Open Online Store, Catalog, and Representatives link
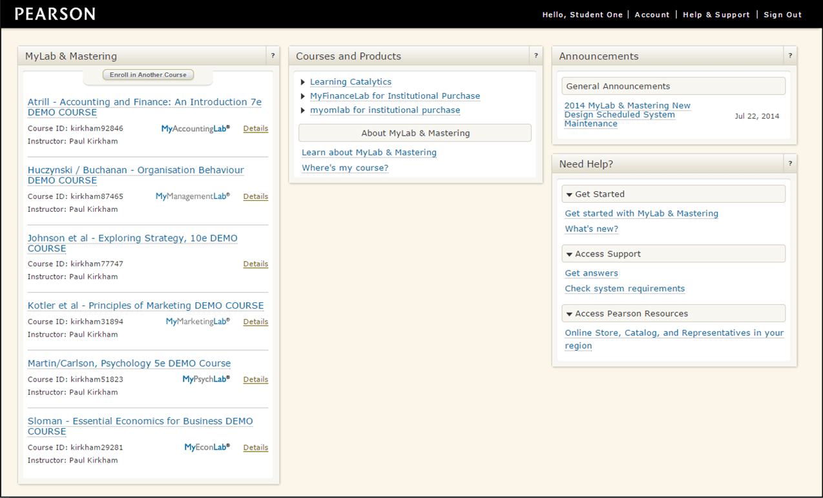Image resolution: width=823 pixels, height=498 pixels. click(674, 339)
